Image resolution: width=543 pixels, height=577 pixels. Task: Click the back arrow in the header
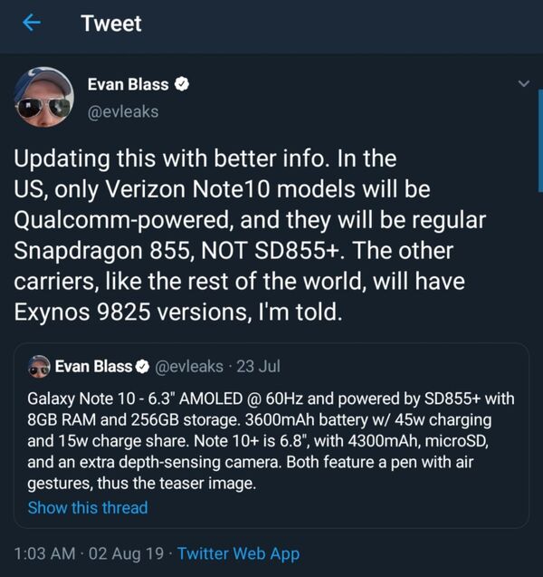click(x=32, y=24)
